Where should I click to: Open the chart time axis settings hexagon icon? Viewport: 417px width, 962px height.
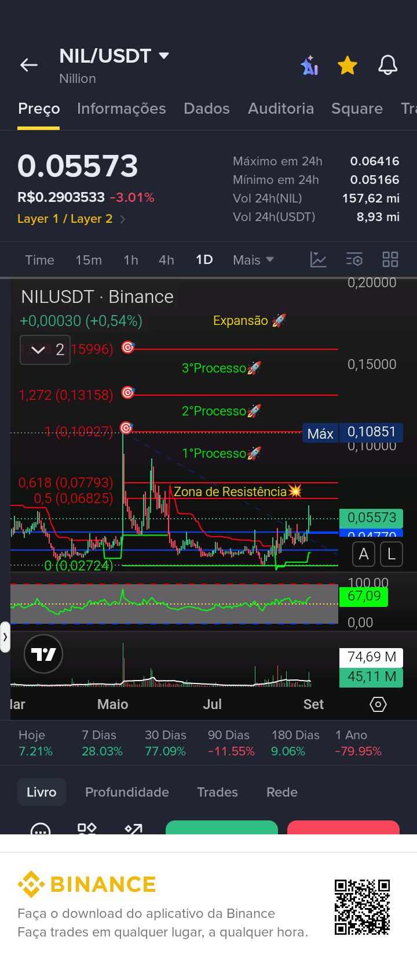[x=378, y=704]
